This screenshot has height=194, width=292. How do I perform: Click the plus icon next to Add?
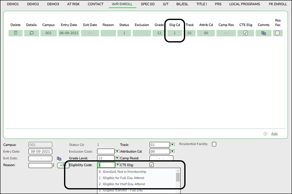point(265,134)
